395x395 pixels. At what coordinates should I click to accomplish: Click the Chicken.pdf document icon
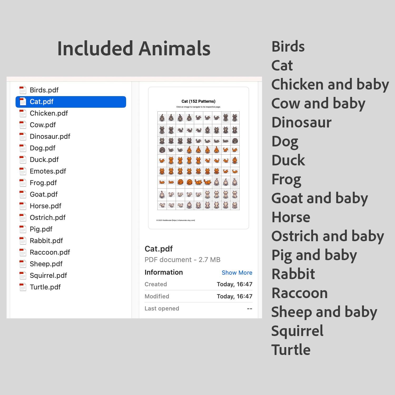[23, 113]
